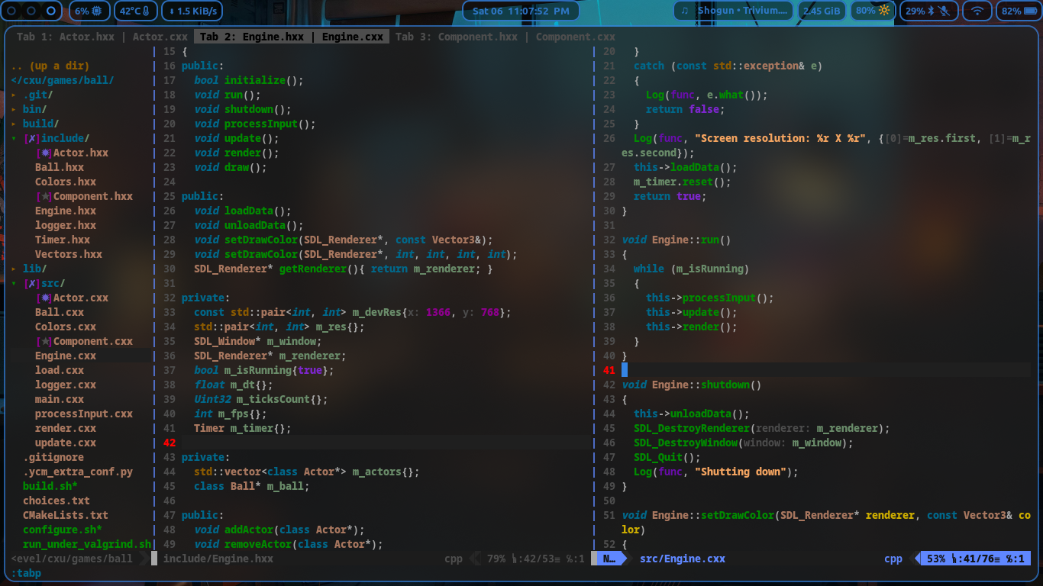Image resolution: width=1043 pixels, height=586 pixels.
Task: Click the ':tabp' command line
Action: coord(26,573)
